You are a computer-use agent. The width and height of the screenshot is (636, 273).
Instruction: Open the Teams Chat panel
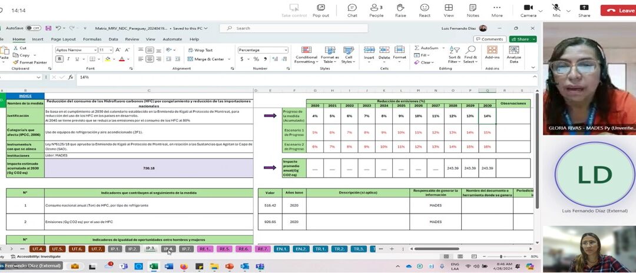click(x=352, y=9)
